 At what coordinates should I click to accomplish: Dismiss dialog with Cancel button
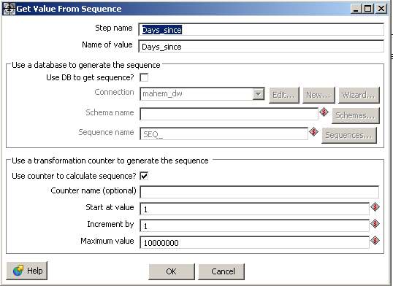(221, 271)
